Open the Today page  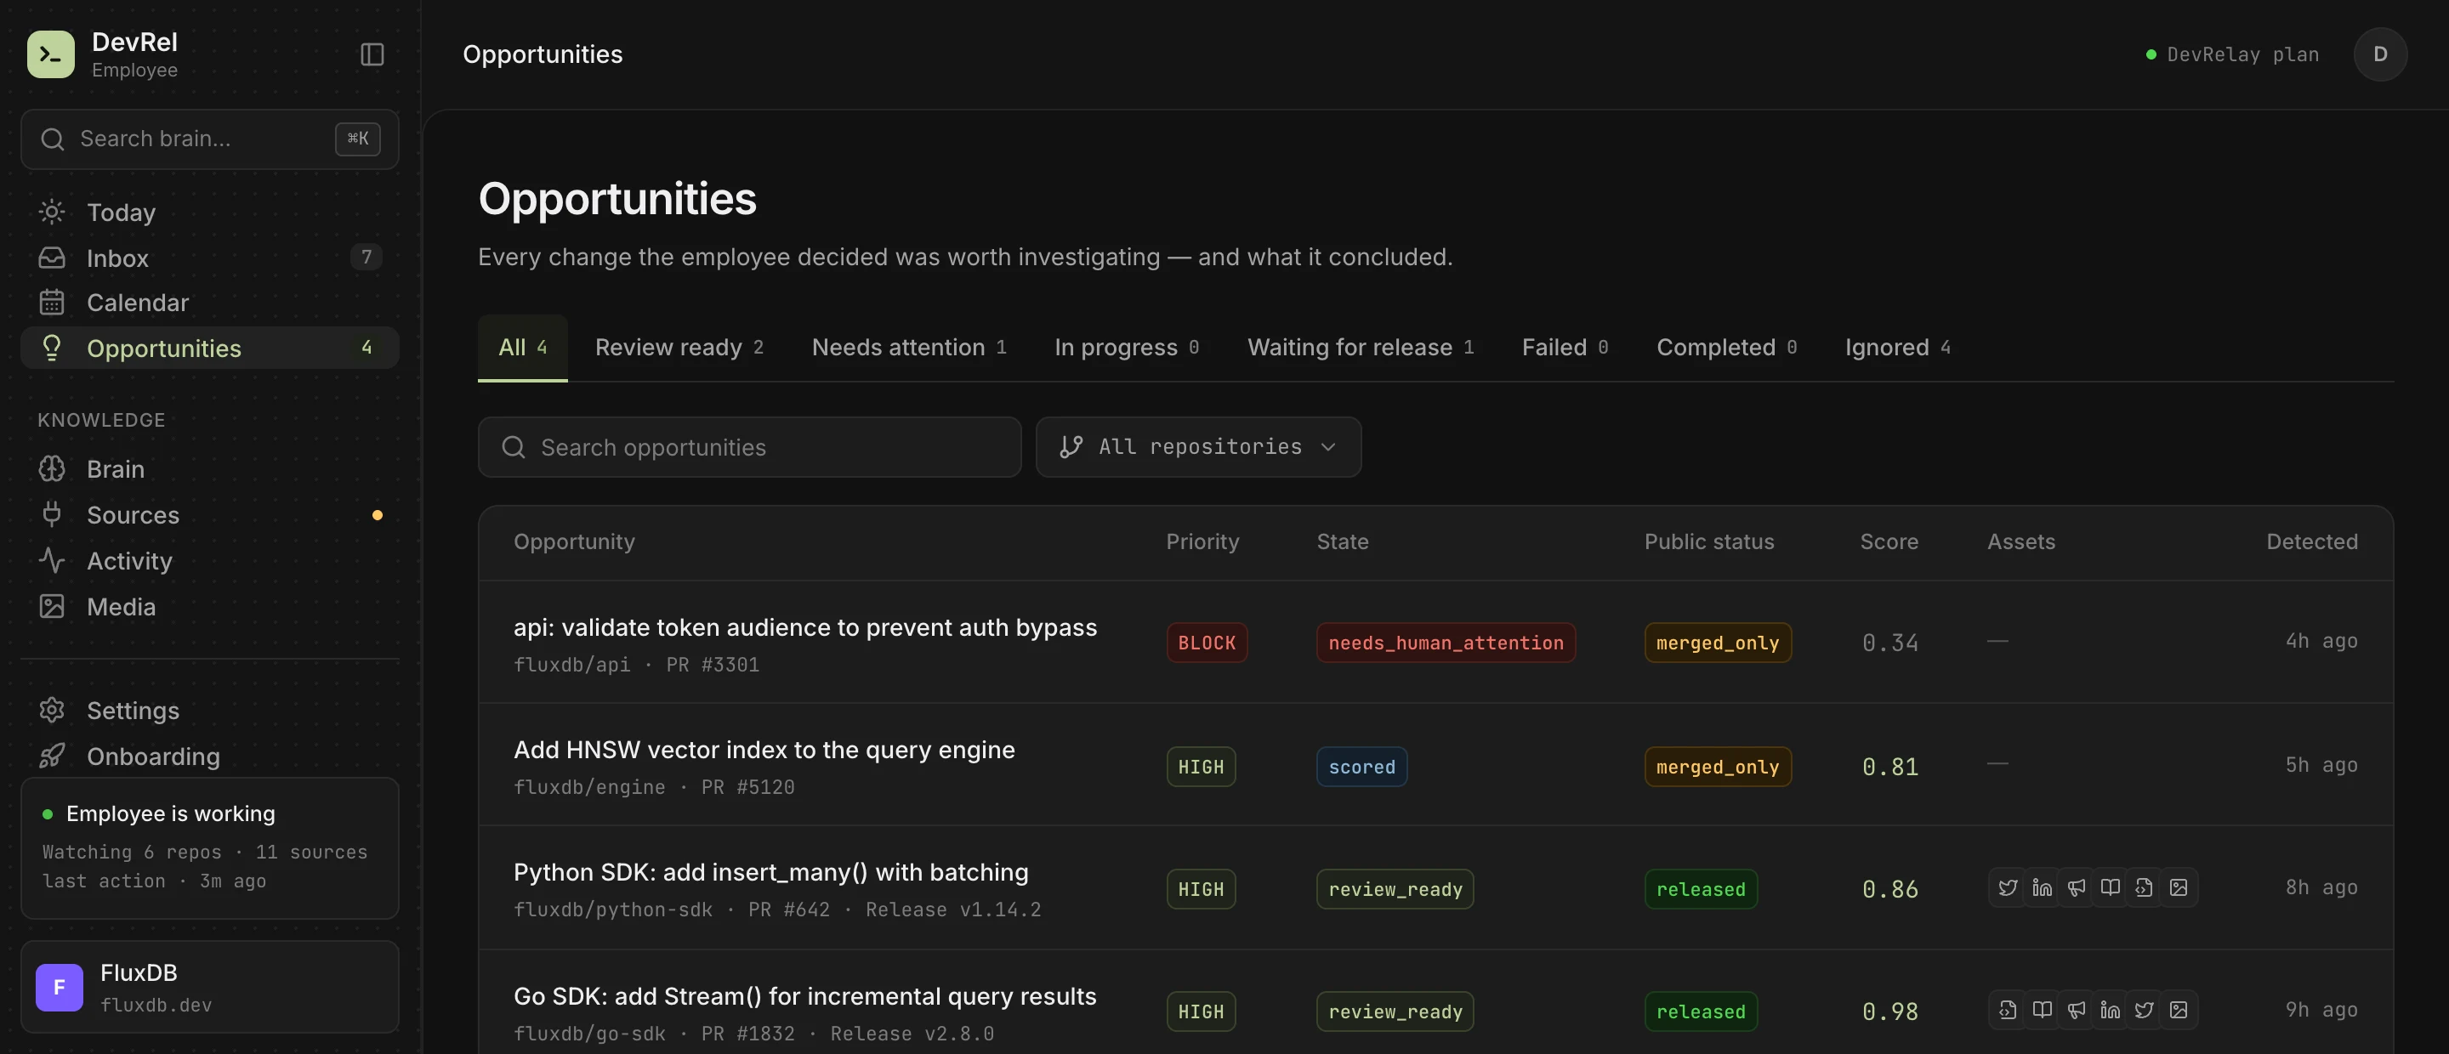[x=209, y=212]
